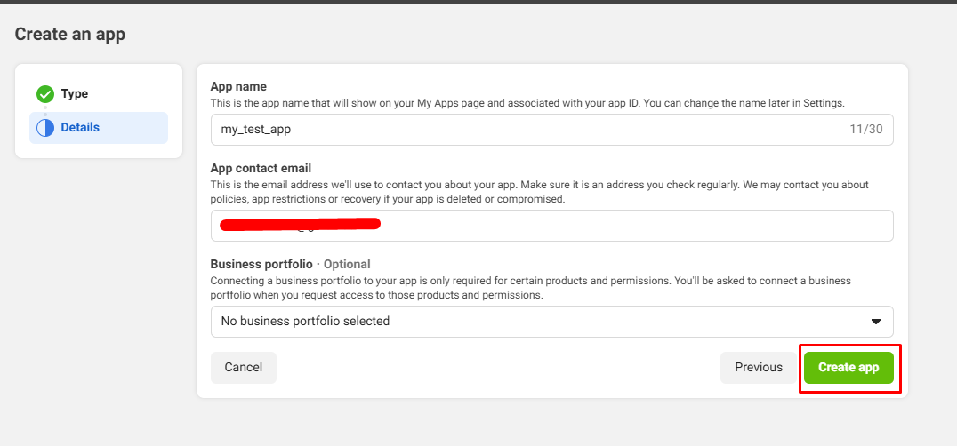957x446 pixels.
Task: Click the Cancel button
Action: coord(243,368)
